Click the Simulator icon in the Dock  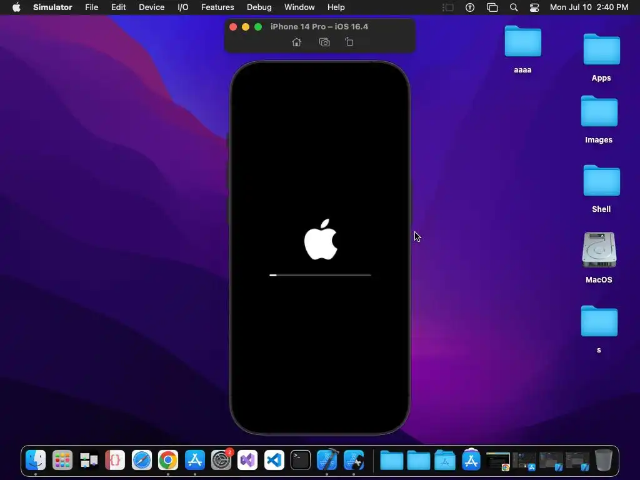coord(354,460)
